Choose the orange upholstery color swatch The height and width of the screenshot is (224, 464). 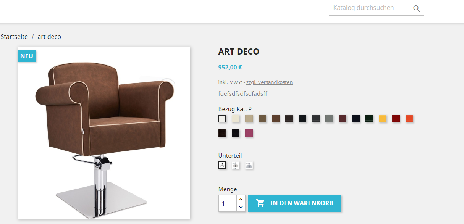pyautogui.click(x=409, y=119)
